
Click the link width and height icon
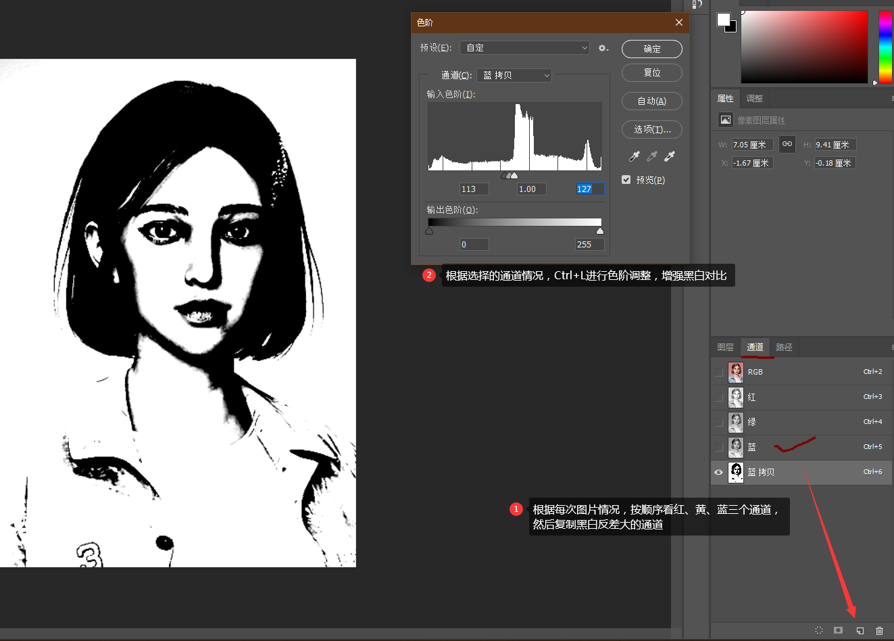pos(787,144)
